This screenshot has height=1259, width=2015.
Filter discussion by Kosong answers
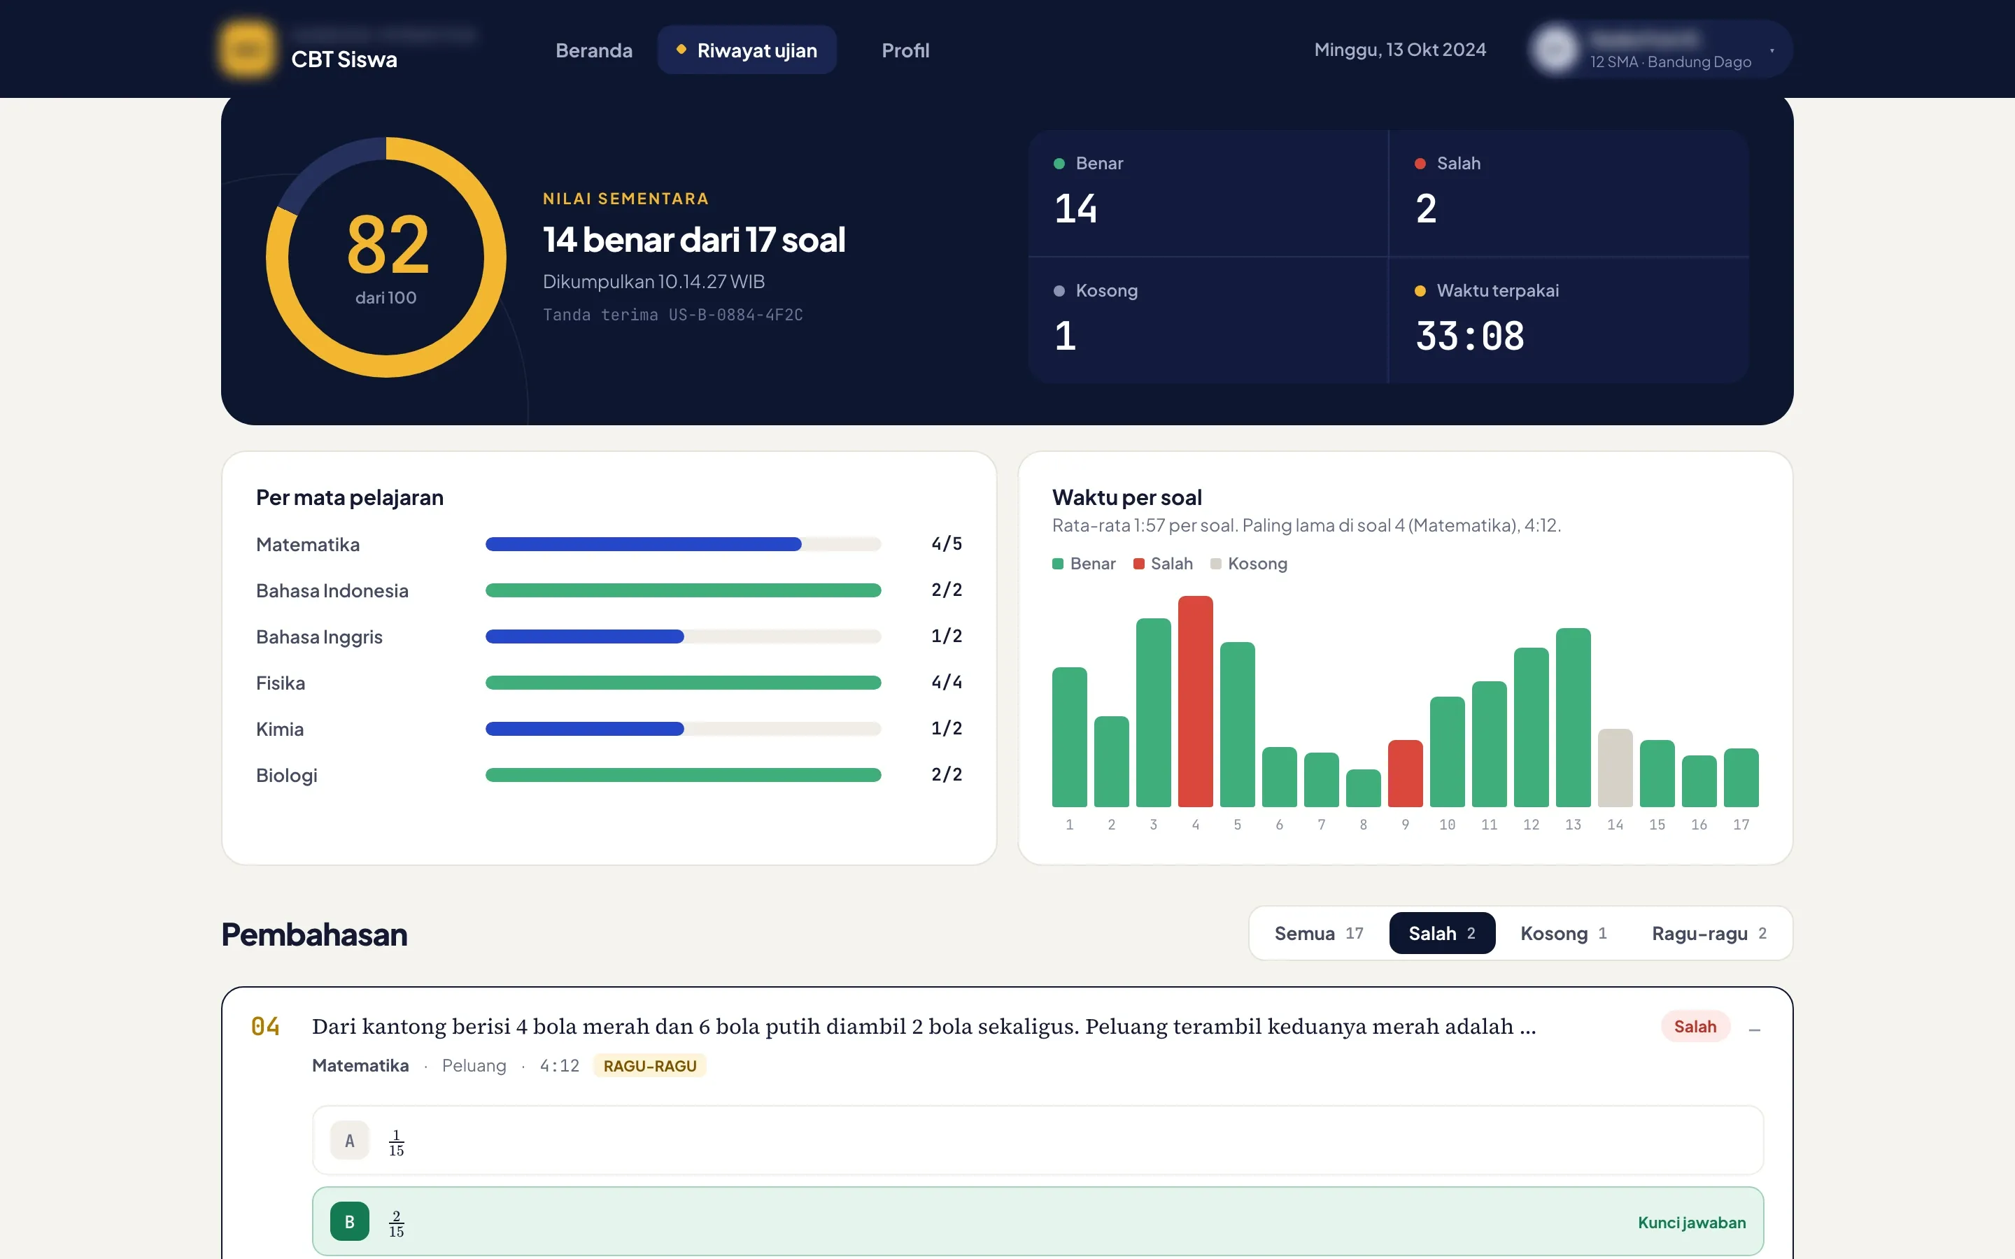(x=1563, y=934)
